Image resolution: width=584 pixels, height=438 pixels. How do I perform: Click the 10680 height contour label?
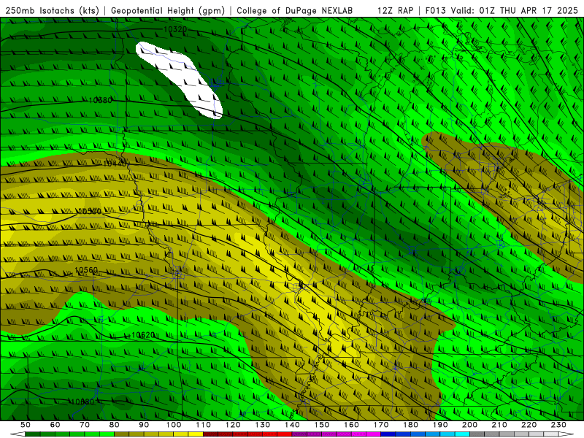click(x=82, y=402)
